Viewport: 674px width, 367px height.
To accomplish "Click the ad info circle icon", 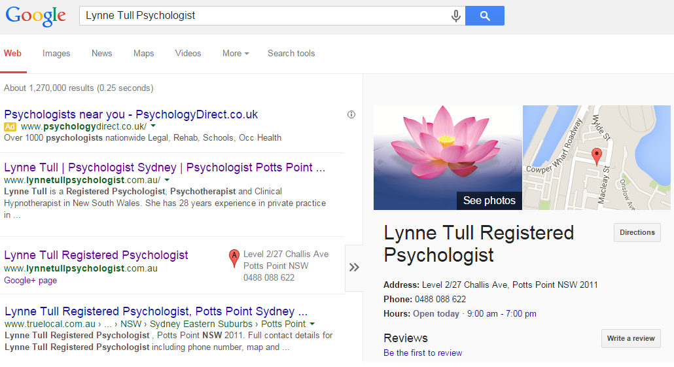I will pyautogui.click(x=351, y=114).
